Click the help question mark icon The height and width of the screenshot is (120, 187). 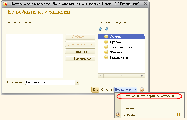(x=142, y=90)
